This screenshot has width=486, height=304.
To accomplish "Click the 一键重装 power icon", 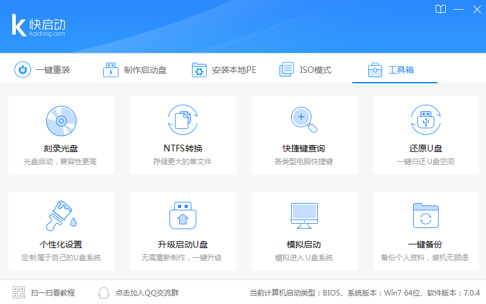I will 22,69.
